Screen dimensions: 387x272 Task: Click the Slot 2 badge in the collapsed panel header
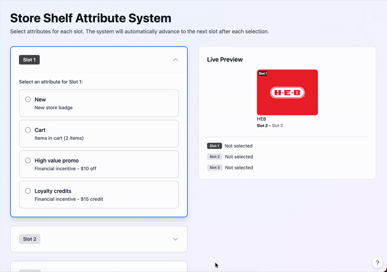coord(29,239)
